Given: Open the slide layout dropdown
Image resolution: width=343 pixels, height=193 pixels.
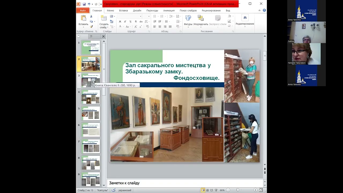Looking at the screenshot, I should pyautogui.click(x=112, y=16).
